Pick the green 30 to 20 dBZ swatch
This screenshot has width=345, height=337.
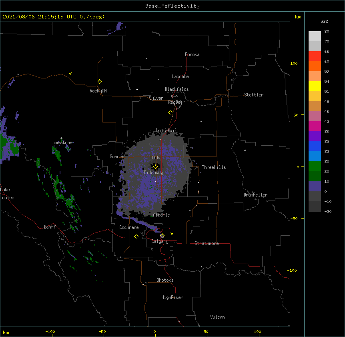315,166
